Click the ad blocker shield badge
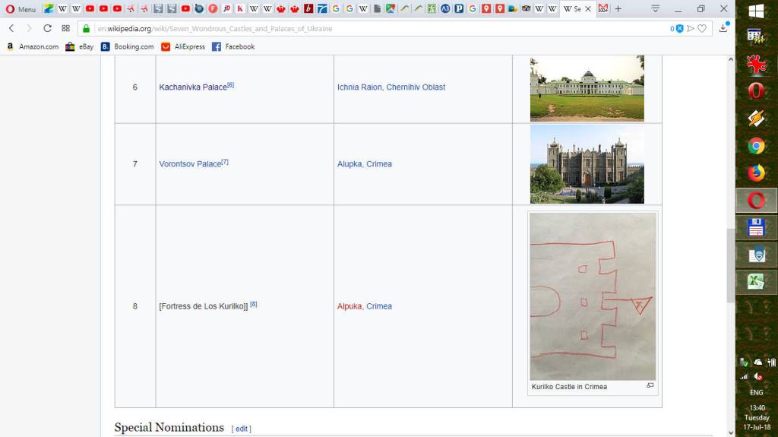 [678, 28]
